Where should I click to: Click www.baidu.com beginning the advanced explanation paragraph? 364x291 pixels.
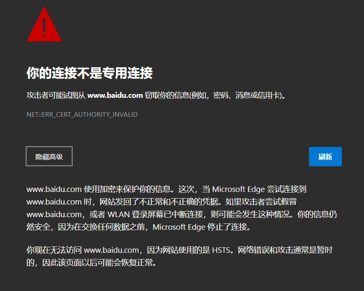pos(54,189)
